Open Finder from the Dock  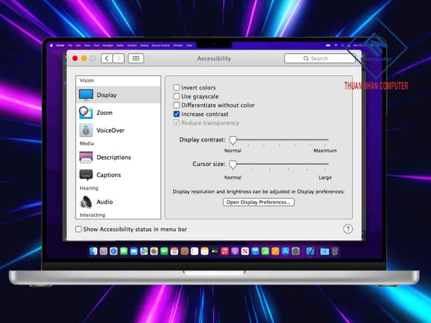(x=93, y=251)
